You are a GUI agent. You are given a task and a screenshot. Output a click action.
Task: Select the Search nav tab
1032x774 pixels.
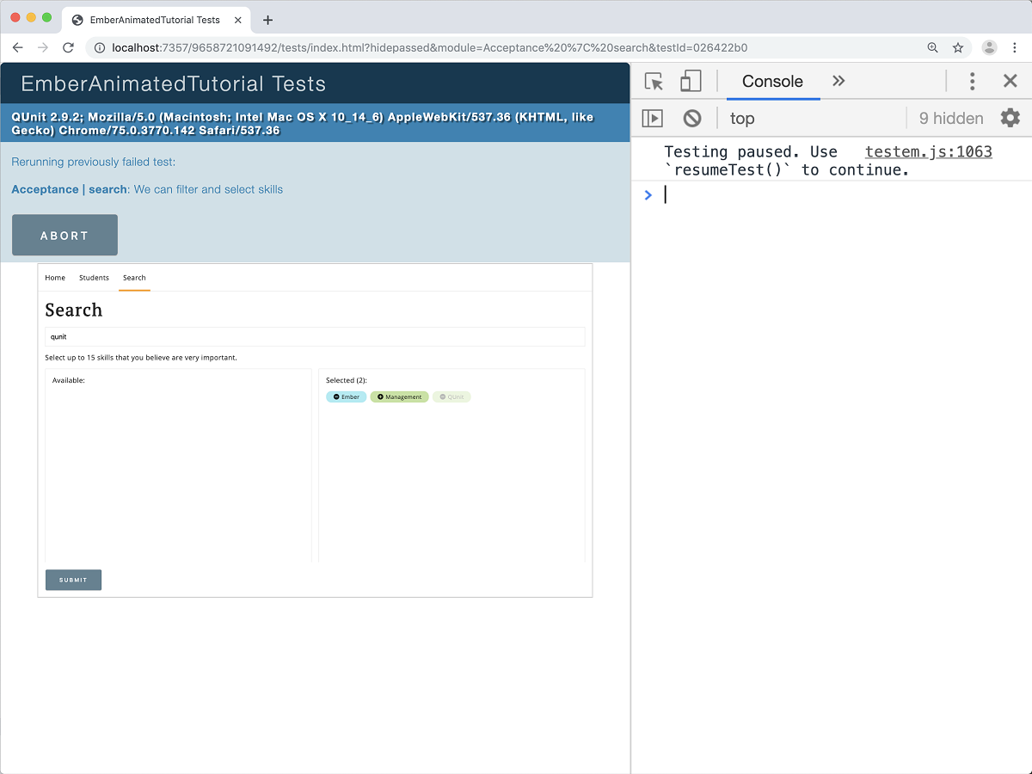[x=134, y=278]
